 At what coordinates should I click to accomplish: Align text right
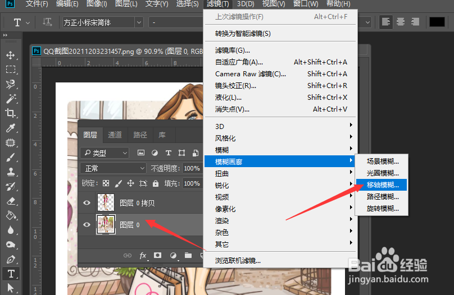(x=415, y=22)
